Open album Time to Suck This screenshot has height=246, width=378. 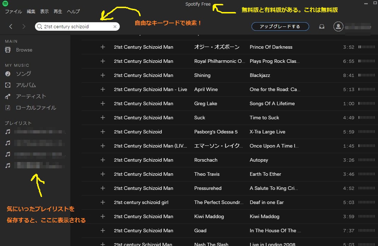(x=264, y=118)
